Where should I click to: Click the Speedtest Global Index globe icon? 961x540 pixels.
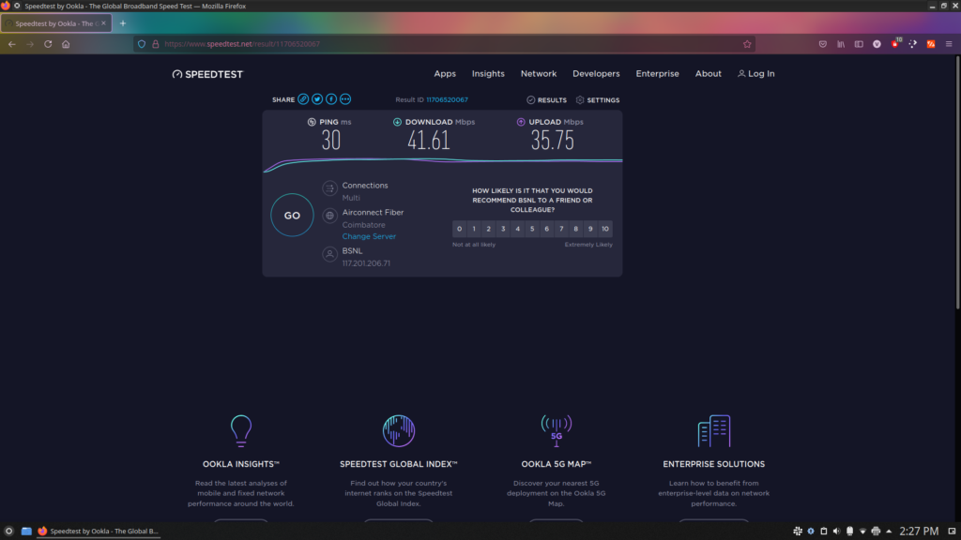point(398,430)
